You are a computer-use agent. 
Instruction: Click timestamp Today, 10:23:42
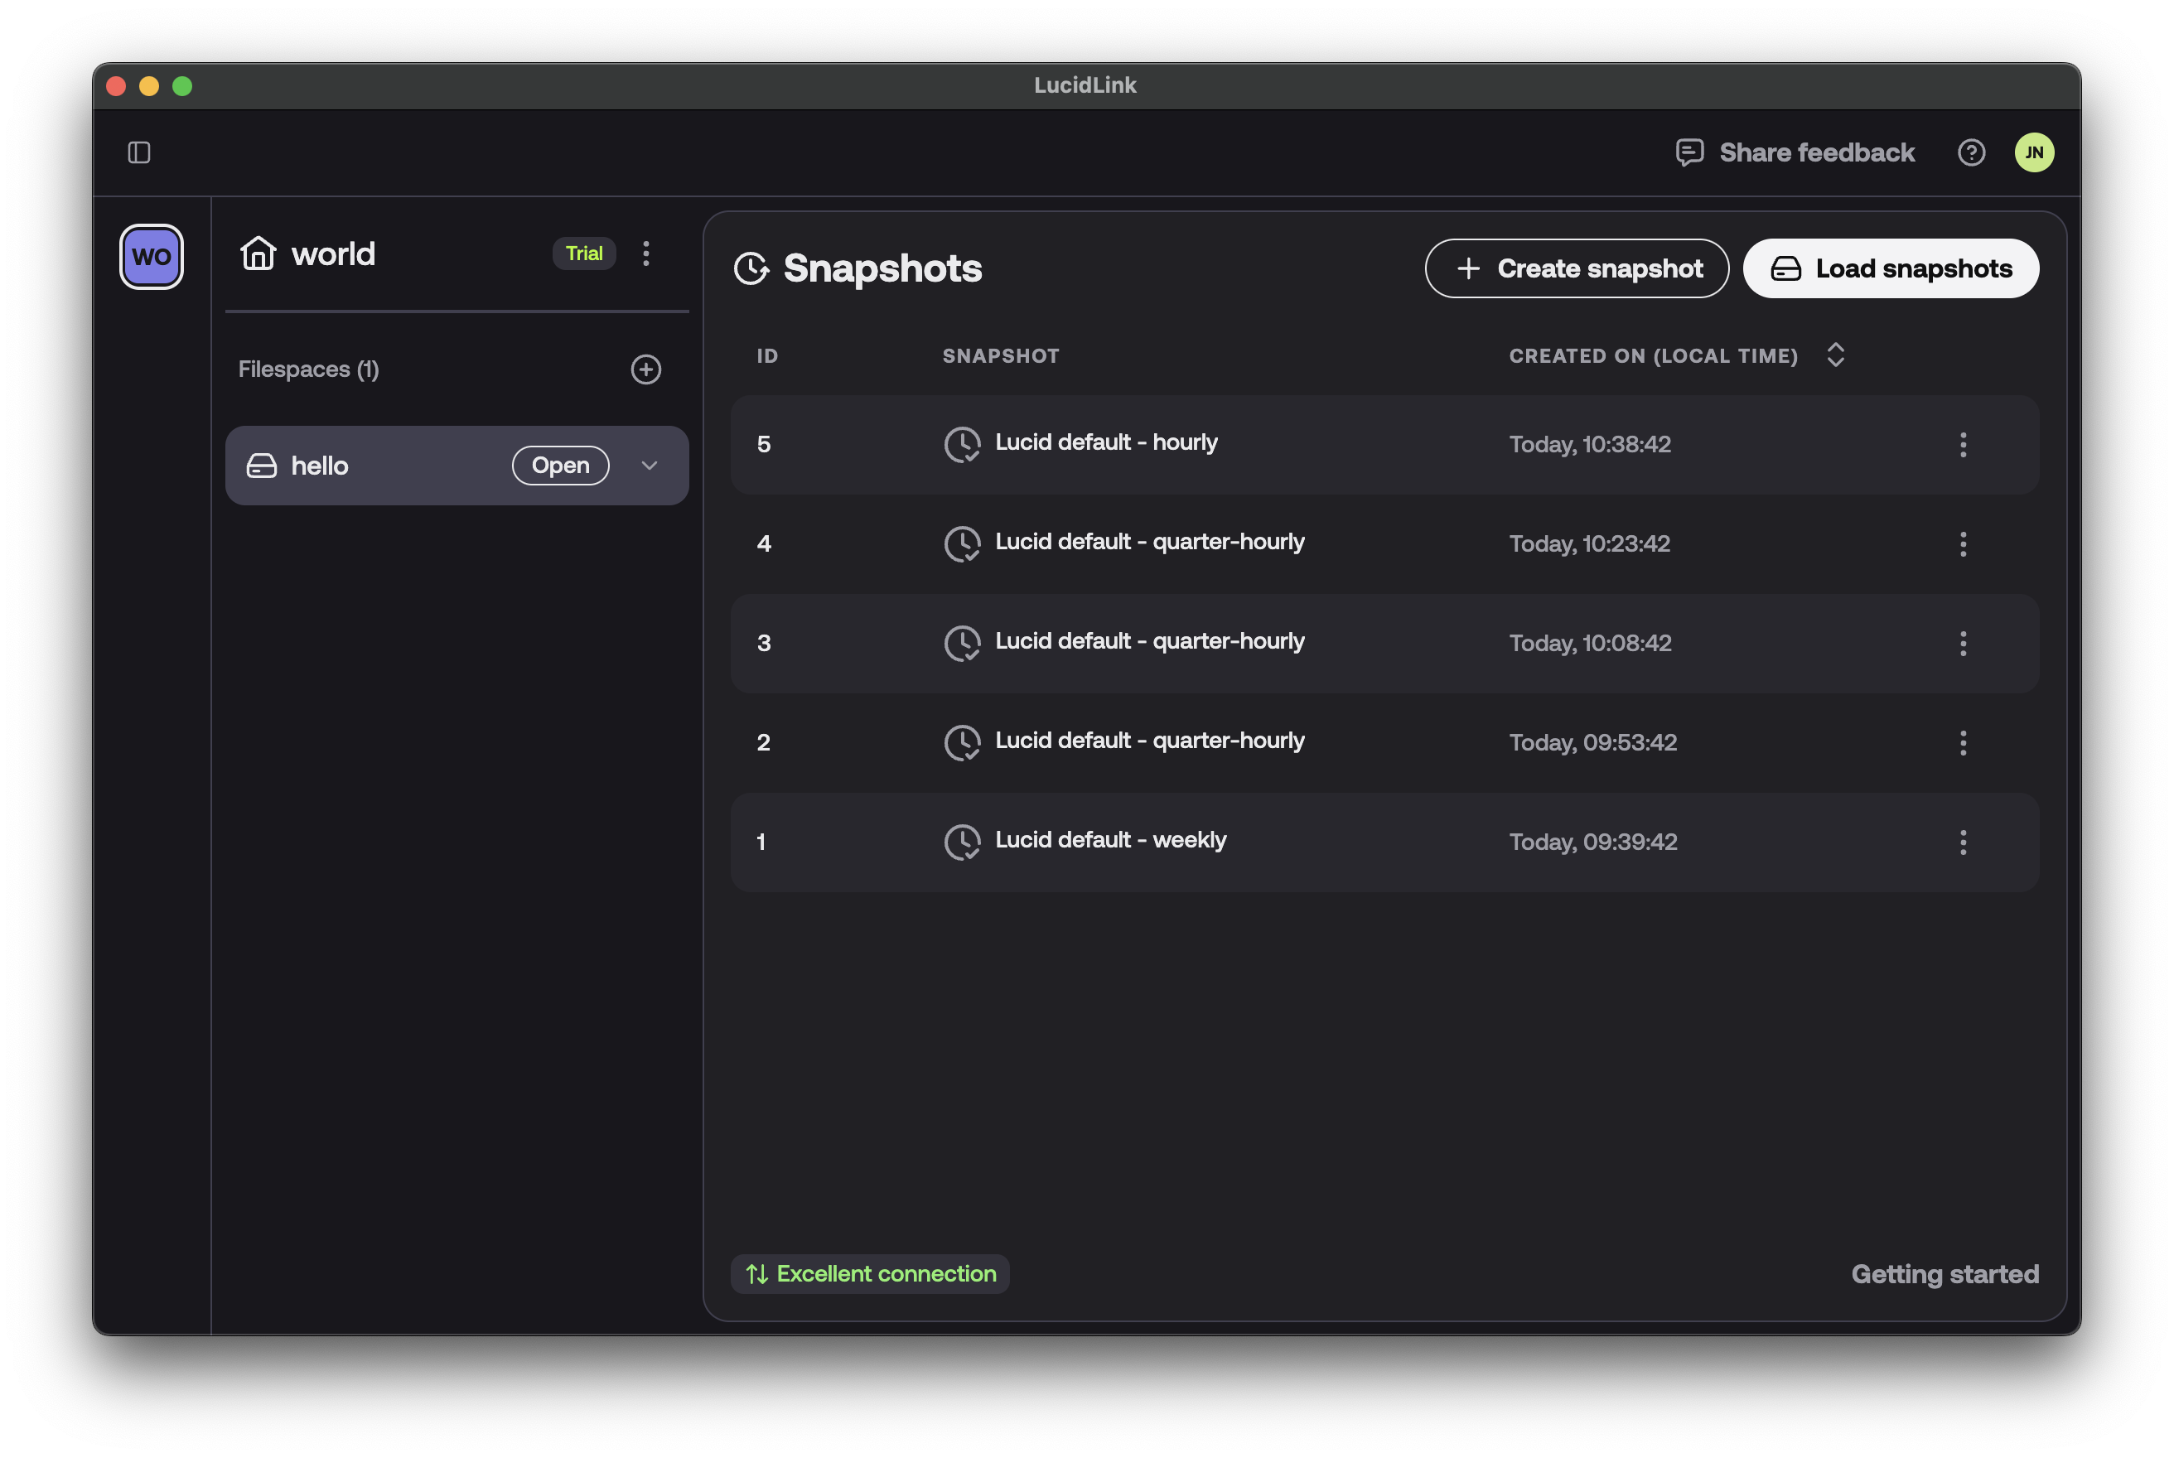(1589, 544)
